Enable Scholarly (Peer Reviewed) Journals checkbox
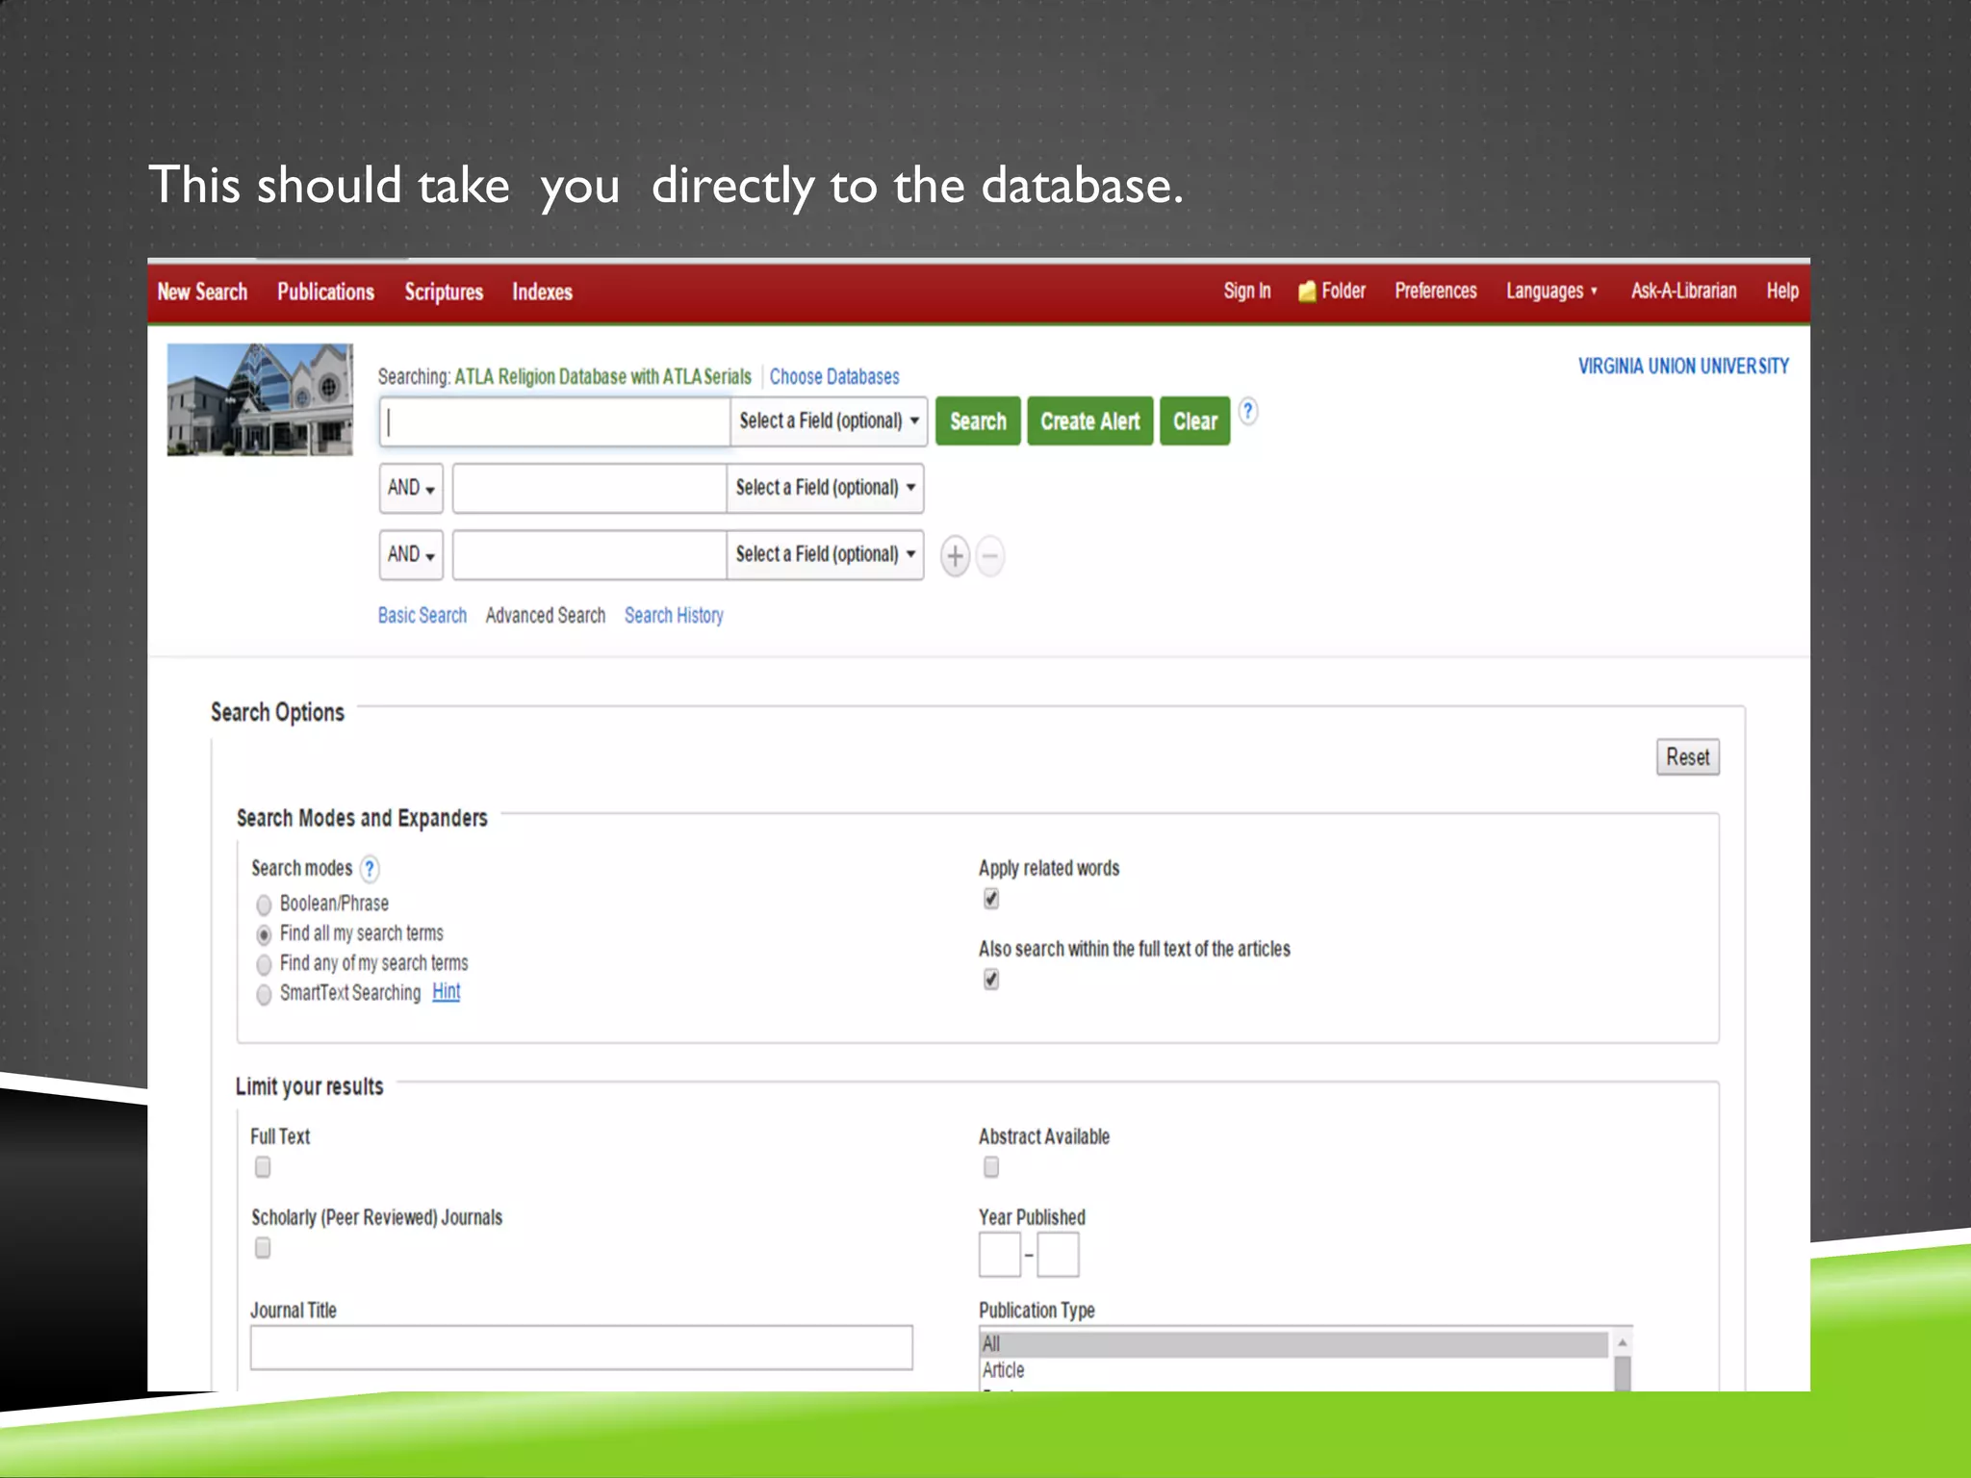Image resolution: width=1971 pixels, height=1478 pixels. point(263,1248)
